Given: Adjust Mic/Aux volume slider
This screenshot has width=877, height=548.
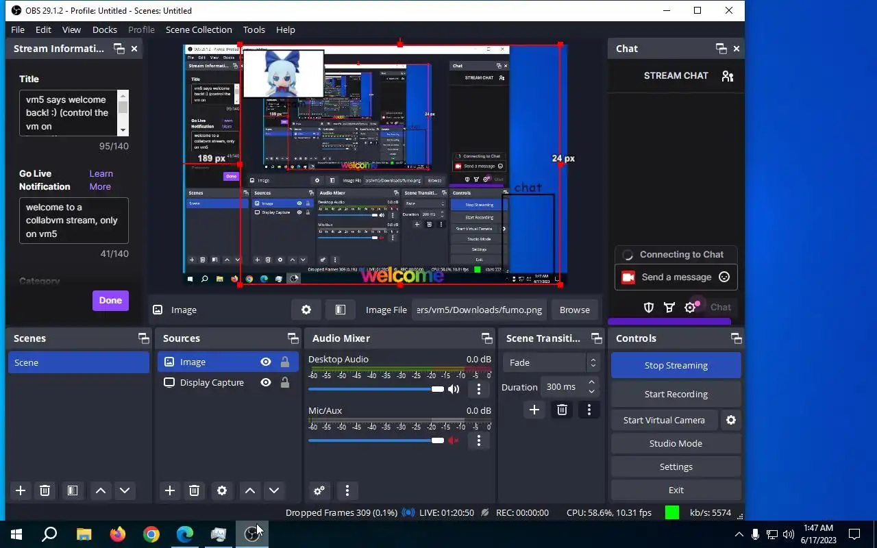Looking at the screenshot, I should (x=376, y=440).
